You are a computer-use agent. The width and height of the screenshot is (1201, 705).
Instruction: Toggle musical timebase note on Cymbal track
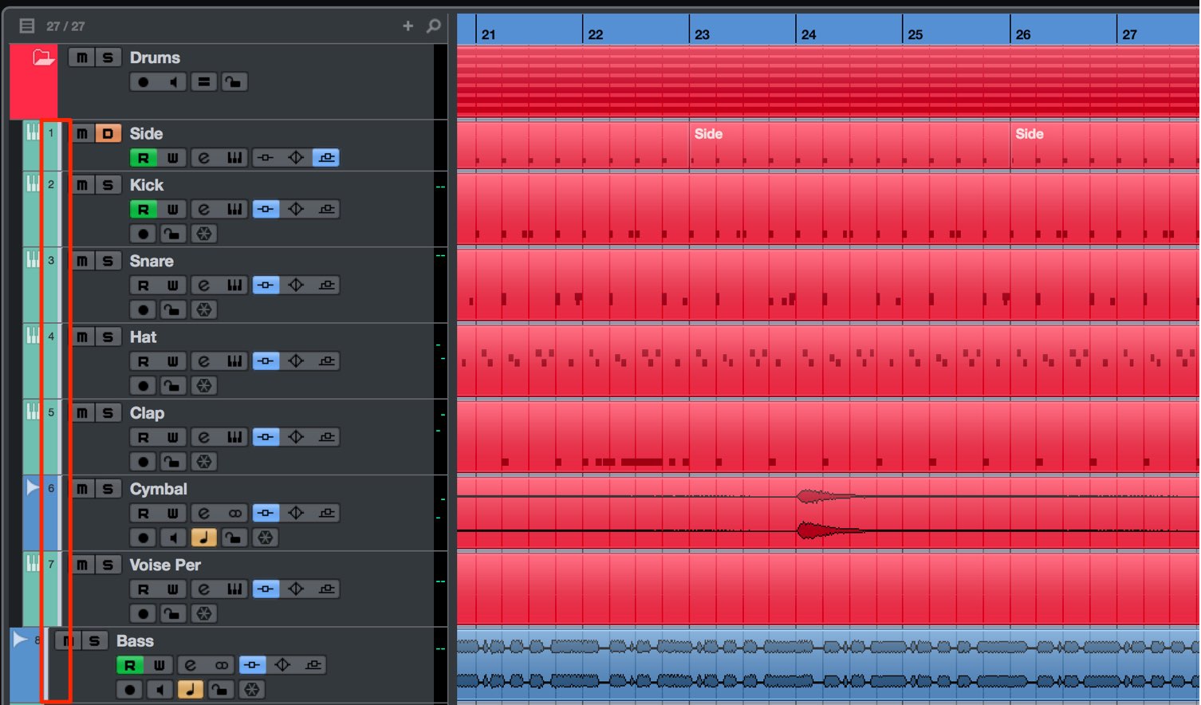point(204,538)
